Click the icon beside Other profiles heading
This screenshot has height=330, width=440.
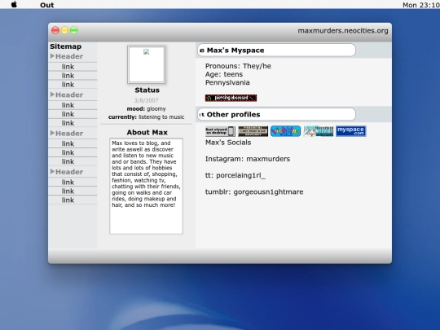(x=201, y=115)
